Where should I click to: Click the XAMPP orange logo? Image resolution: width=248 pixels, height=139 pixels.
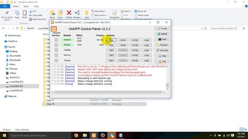tap(54, 29)
